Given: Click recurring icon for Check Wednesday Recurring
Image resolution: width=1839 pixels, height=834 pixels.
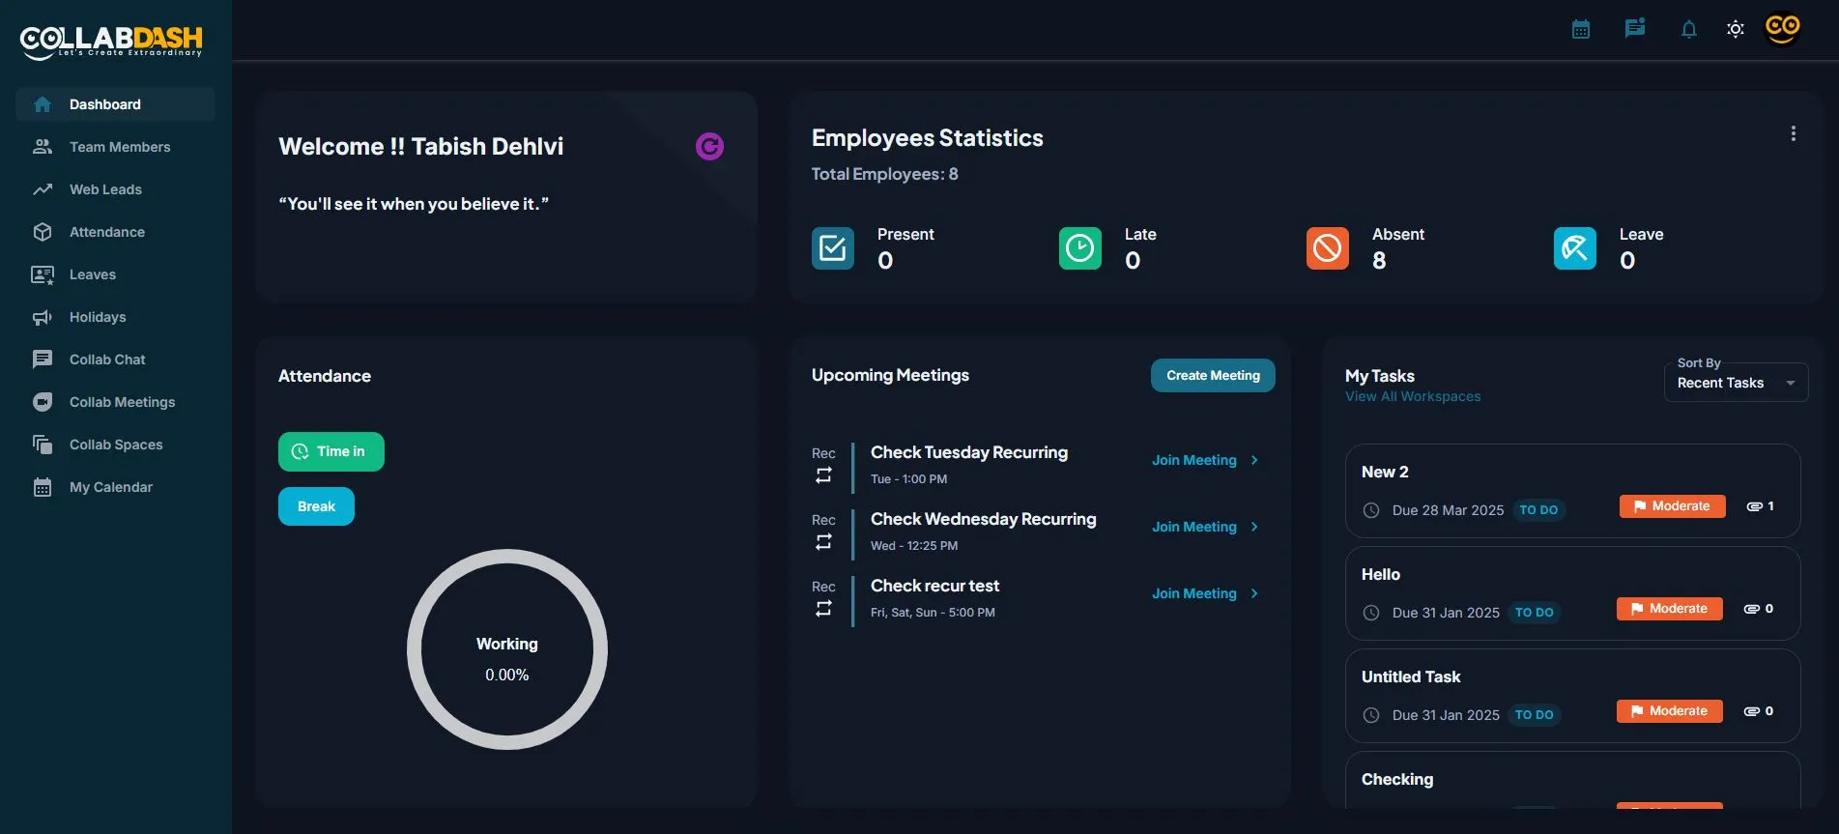Looking at the screenshot, I should click(x=823, y=542).
